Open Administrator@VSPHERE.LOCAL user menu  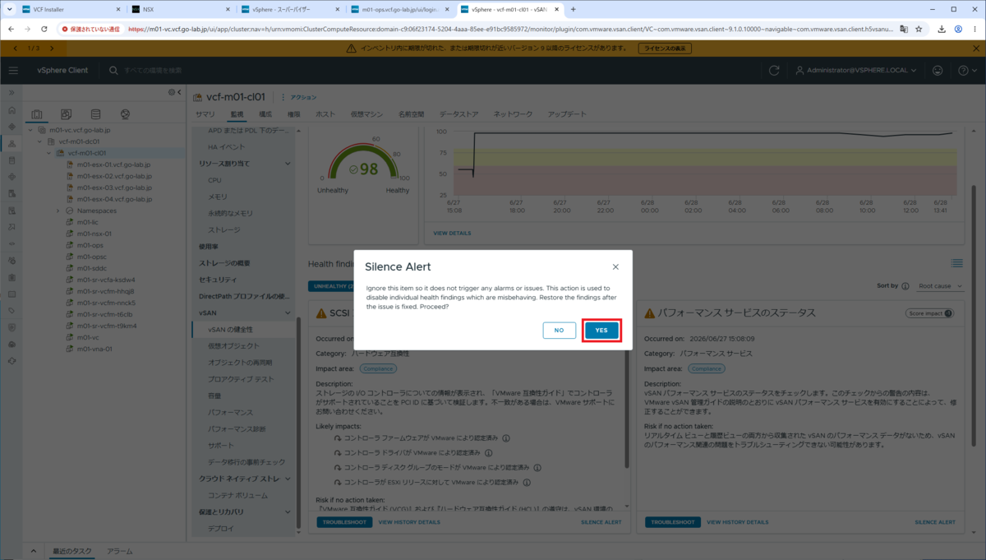[x=856, y=71]
